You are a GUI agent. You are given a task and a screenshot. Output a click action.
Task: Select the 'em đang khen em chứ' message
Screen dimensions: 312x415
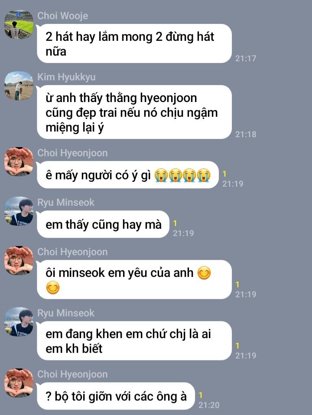(x=134, y=341)
